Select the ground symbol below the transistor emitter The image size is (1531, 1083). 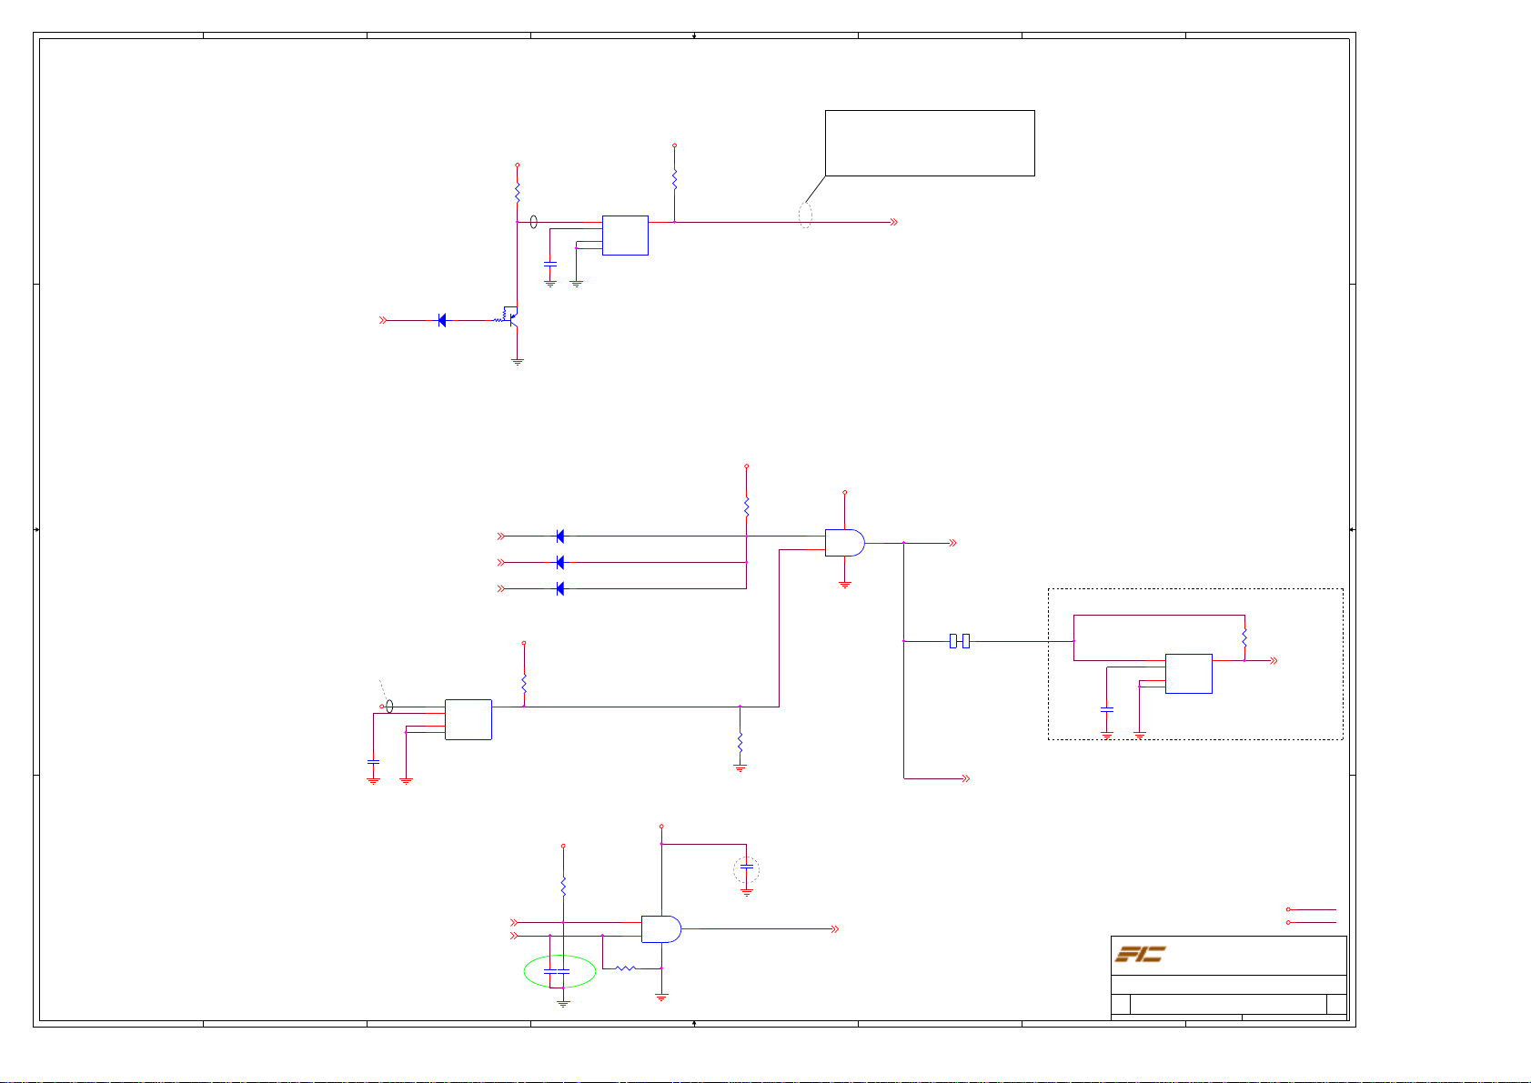coord(518,362)
